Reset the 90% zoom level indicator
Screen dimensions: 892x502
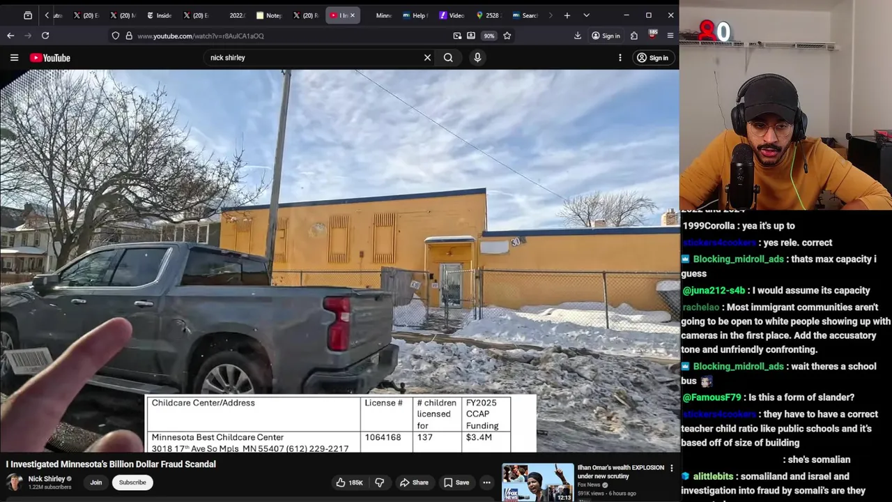[x=489, y=36]
